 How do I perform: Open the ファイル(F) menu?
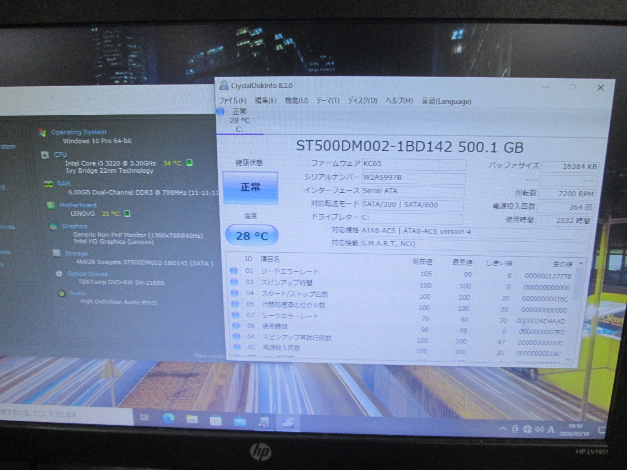tap(232, 101)
